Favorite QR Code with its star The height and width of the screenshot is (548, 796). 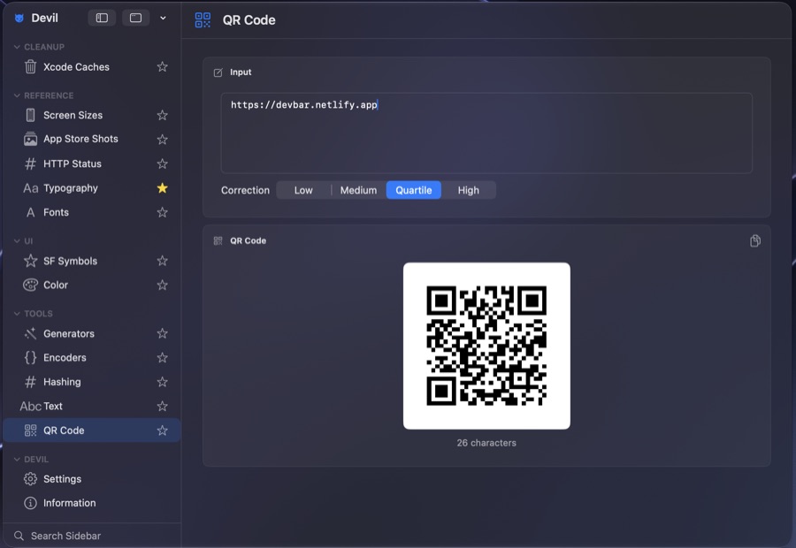click(163, 430)
